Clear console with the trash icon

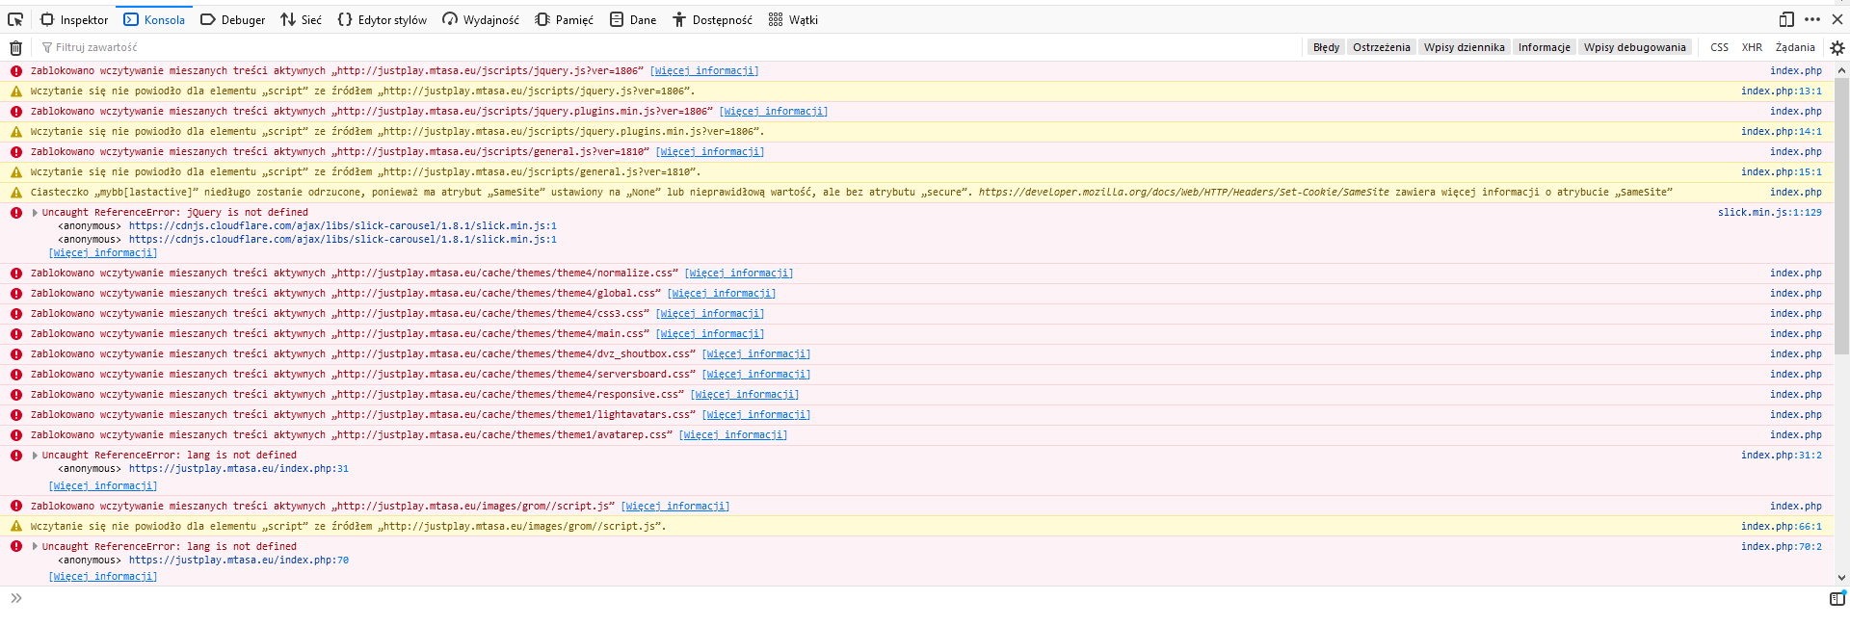[x=15, y=47]
